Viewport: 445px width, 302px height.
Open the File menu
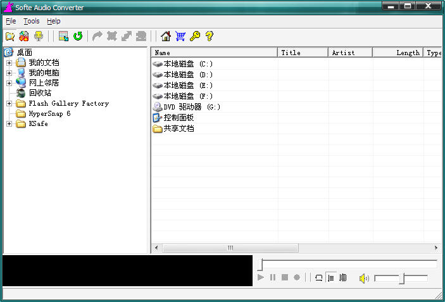(x=11, y=21)
